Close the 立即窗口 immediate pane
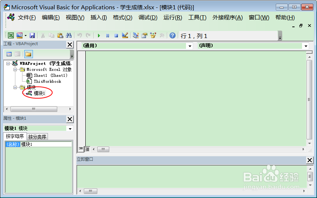 coord(310,160)
